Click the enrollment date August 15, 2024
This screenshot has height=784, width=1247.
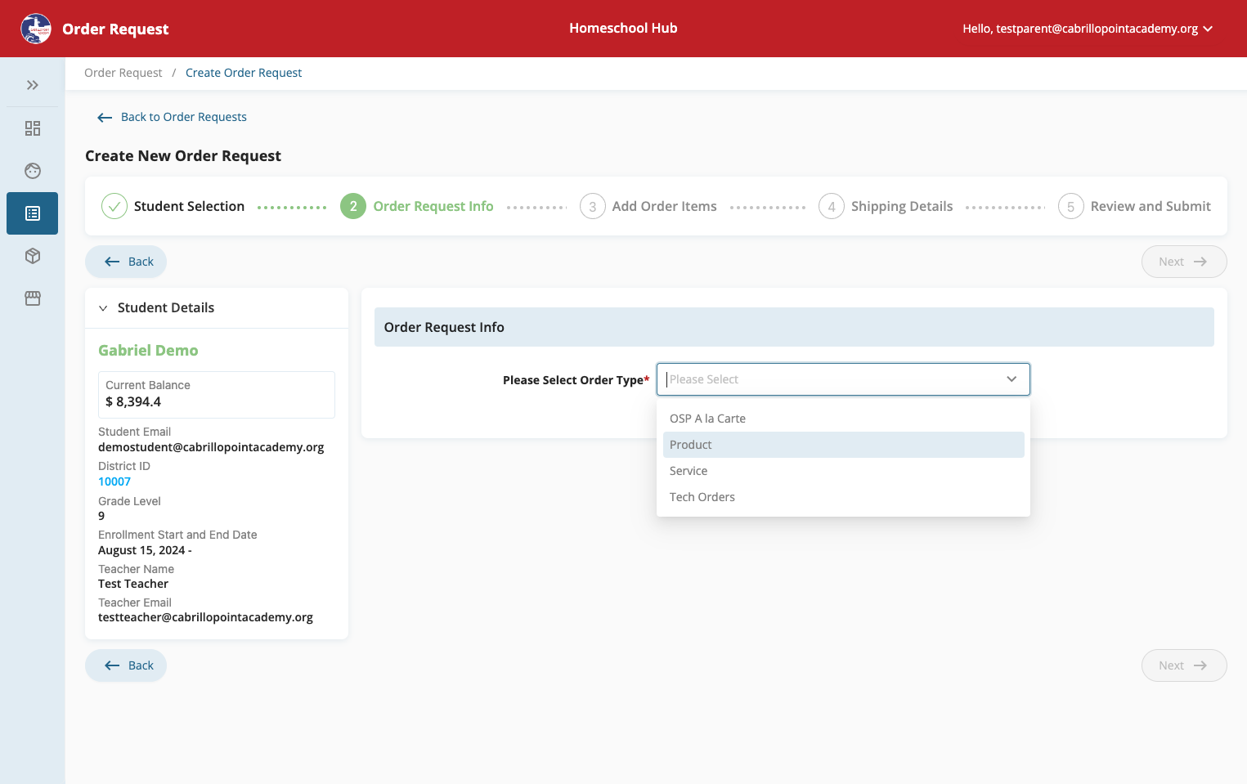click(145, 550)
